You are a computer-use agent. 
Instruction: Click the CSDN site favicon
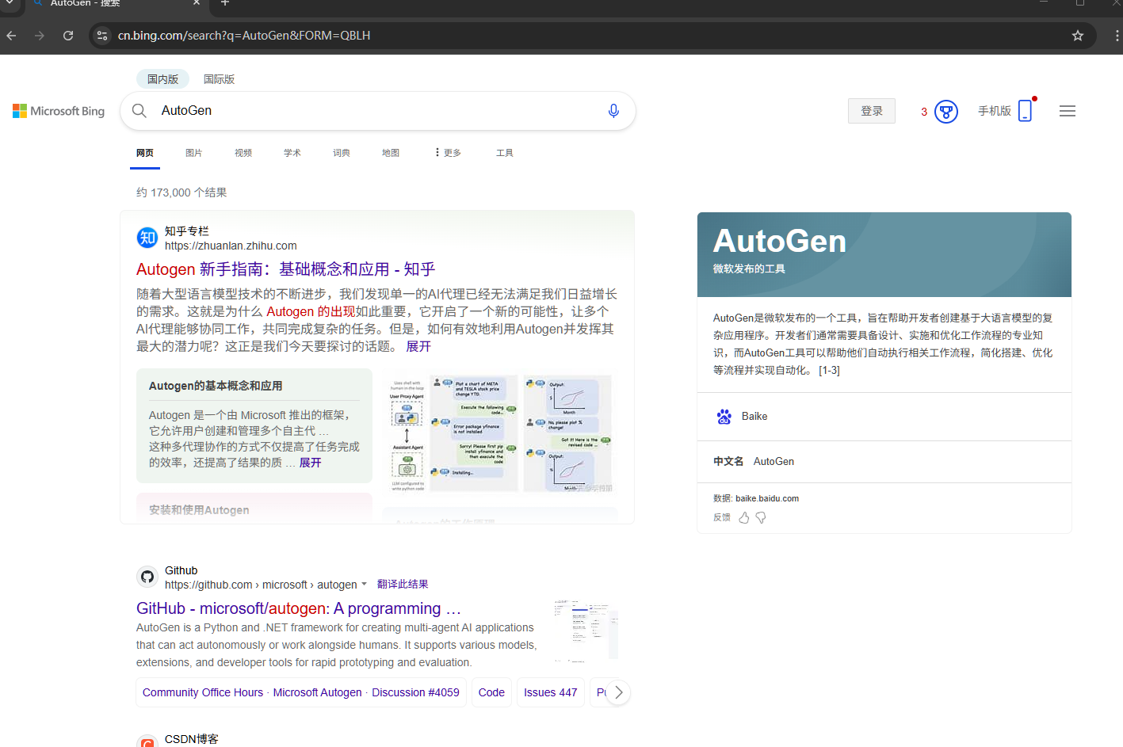tap(147, 742)
